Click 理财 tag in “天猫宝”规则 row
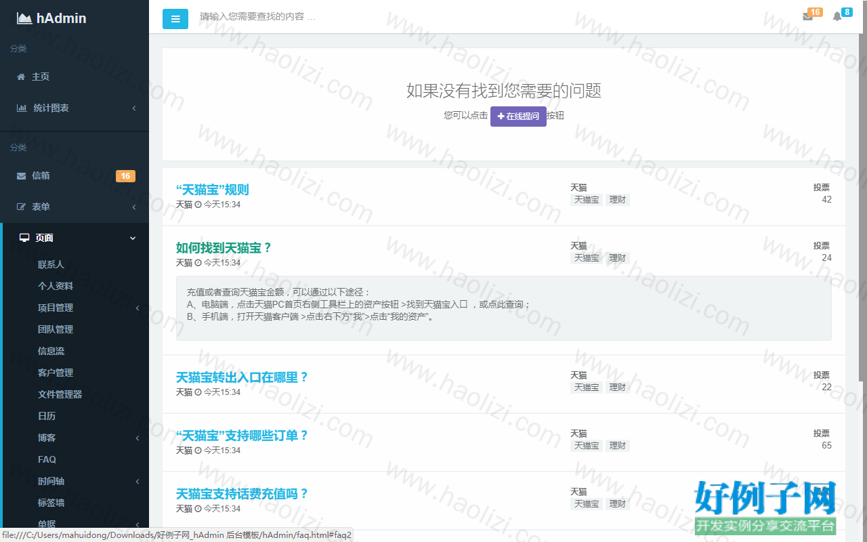Screen dimensions: 867x542 tap(618, 200)
